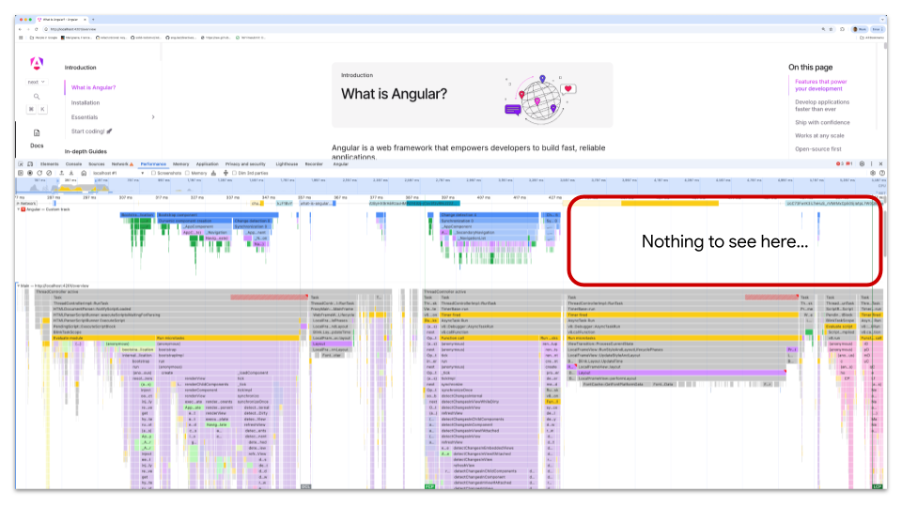This screenshot has height=507, width=902.
Task: Open the capture settings gear in Performance panel
Action: click(x=873, y=173)
